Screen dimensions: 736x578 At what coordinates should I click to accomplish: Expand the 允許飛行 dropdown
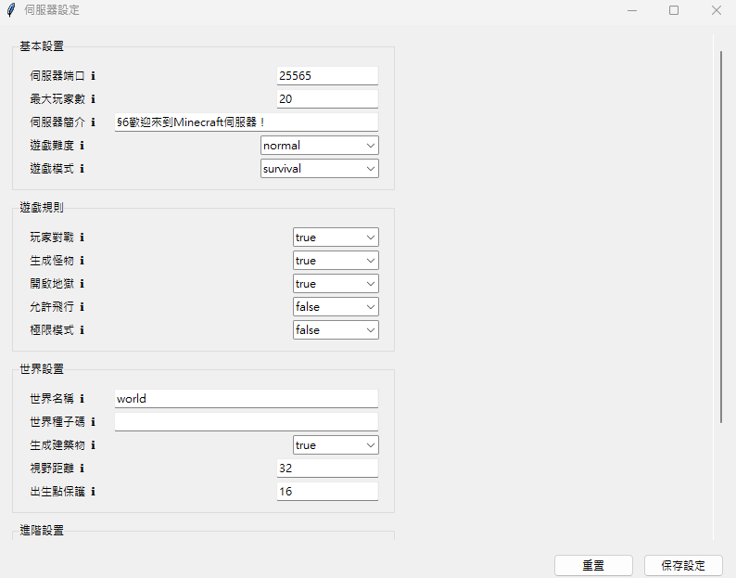(335, 307)
